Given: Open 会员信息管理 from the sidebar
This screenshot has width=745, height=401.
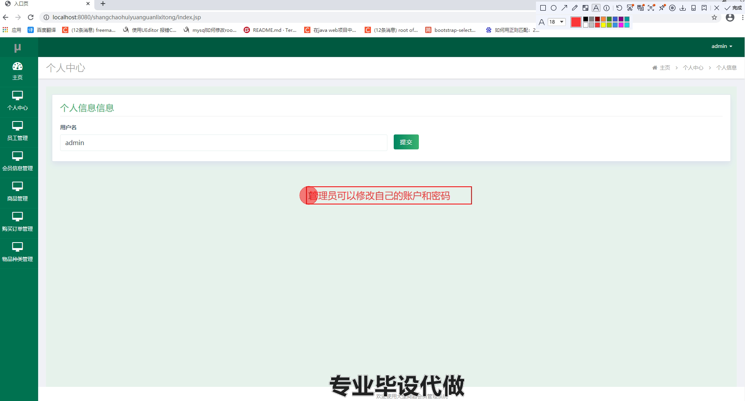Looking at the screenshot, I should click(18, 162).
